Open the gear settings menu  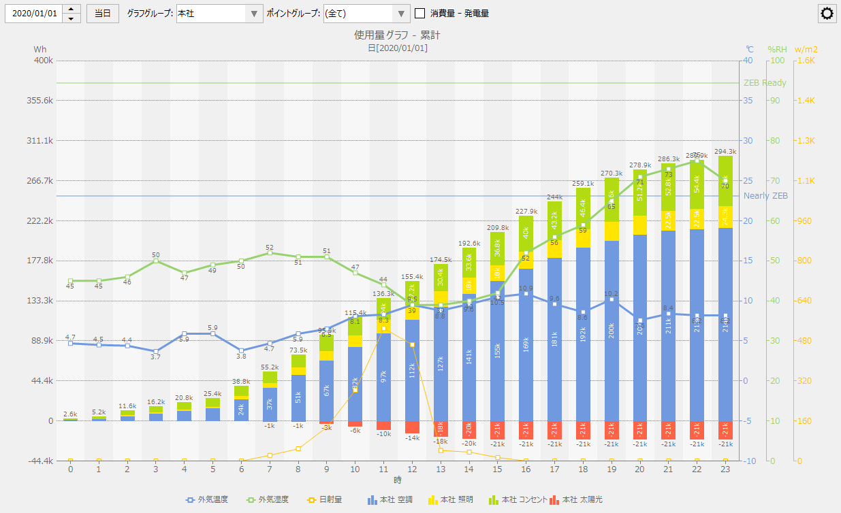[x=827, y=14]
